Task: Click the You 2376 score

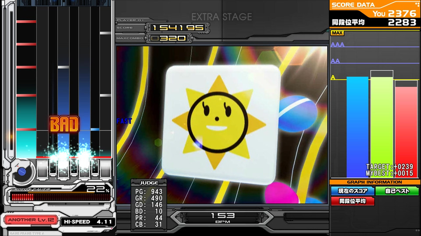Action: pos(394,14)
